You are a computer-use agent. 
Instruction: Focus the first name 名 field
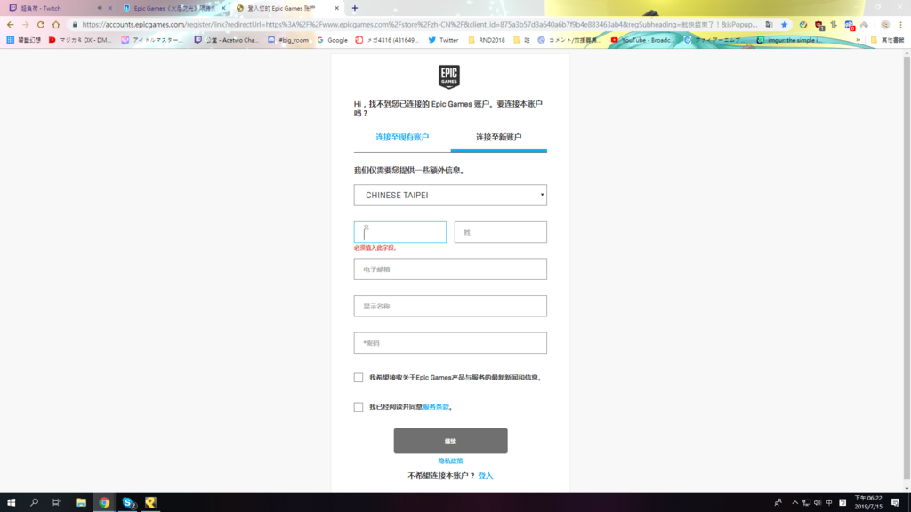(x=399, y=232)
